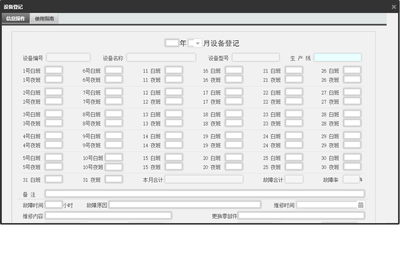Click the 设备编号 input field
The height and width of the screenshot is (254, 400).
pos(68,57)
